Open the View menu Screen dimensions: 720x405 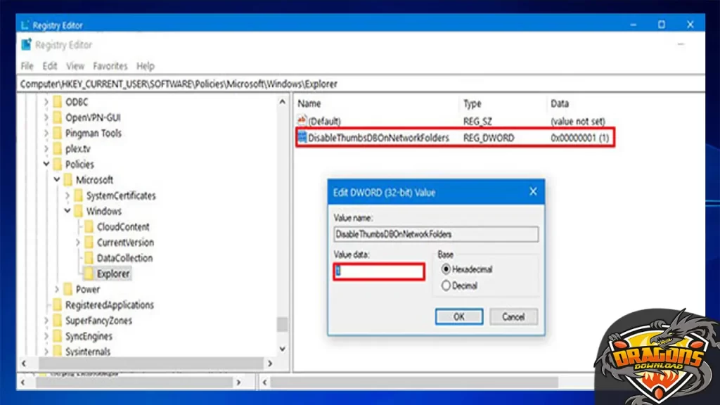click(75, 65)
